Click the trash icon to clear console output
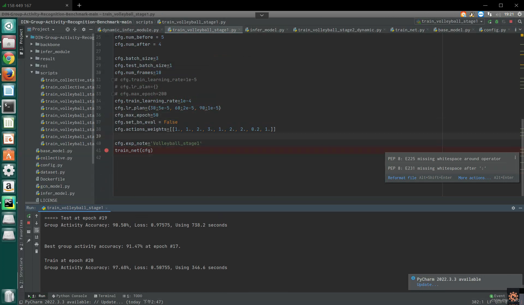 coord(37,251)
